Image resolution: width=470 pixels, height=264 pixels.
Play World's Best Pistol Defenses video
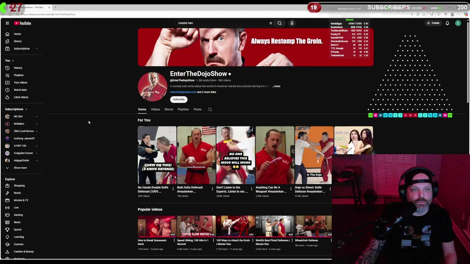pos(275,226)
